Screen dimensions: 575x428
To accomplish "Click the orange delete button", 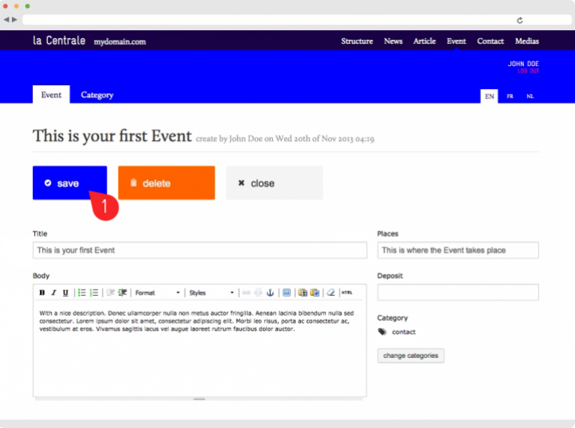I will click(x=166, y=183).
